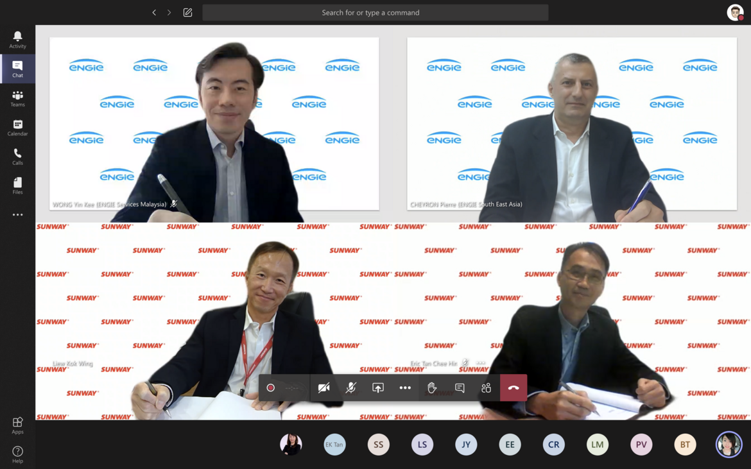Hang up the call
Viewport: 751px width, 469px height.
pyautogui.click(x=514, y=388)
